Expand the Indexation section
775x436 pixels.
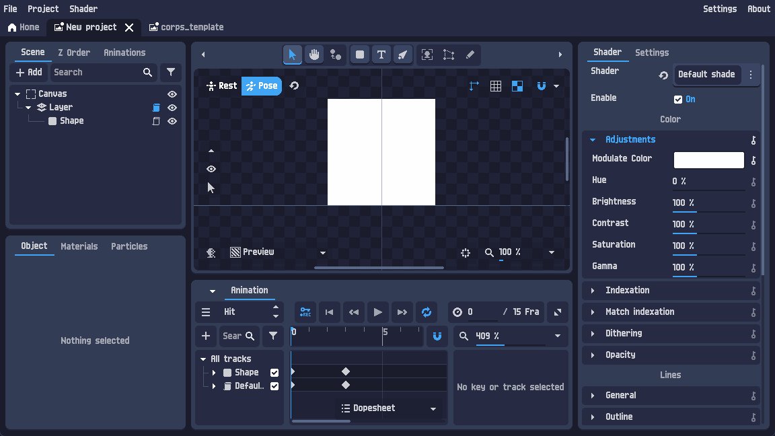coord(592,291)
